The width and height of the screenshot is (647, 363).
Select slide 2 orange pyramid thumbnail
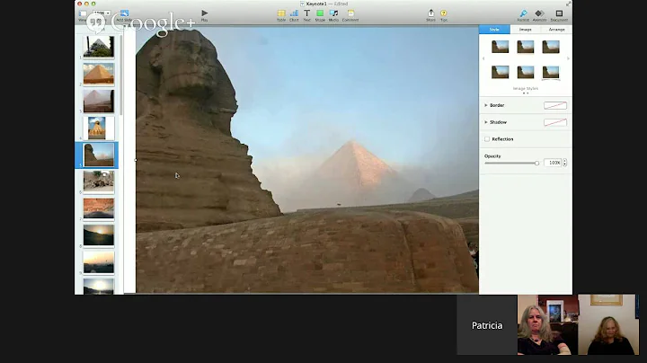(x=99, y=74)
